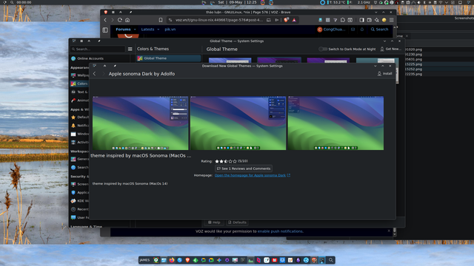The width and height of the screenshot is (474, 266).
Task: Open the third Sonoma theme preview screenshot
Action: tap(336, 123)
